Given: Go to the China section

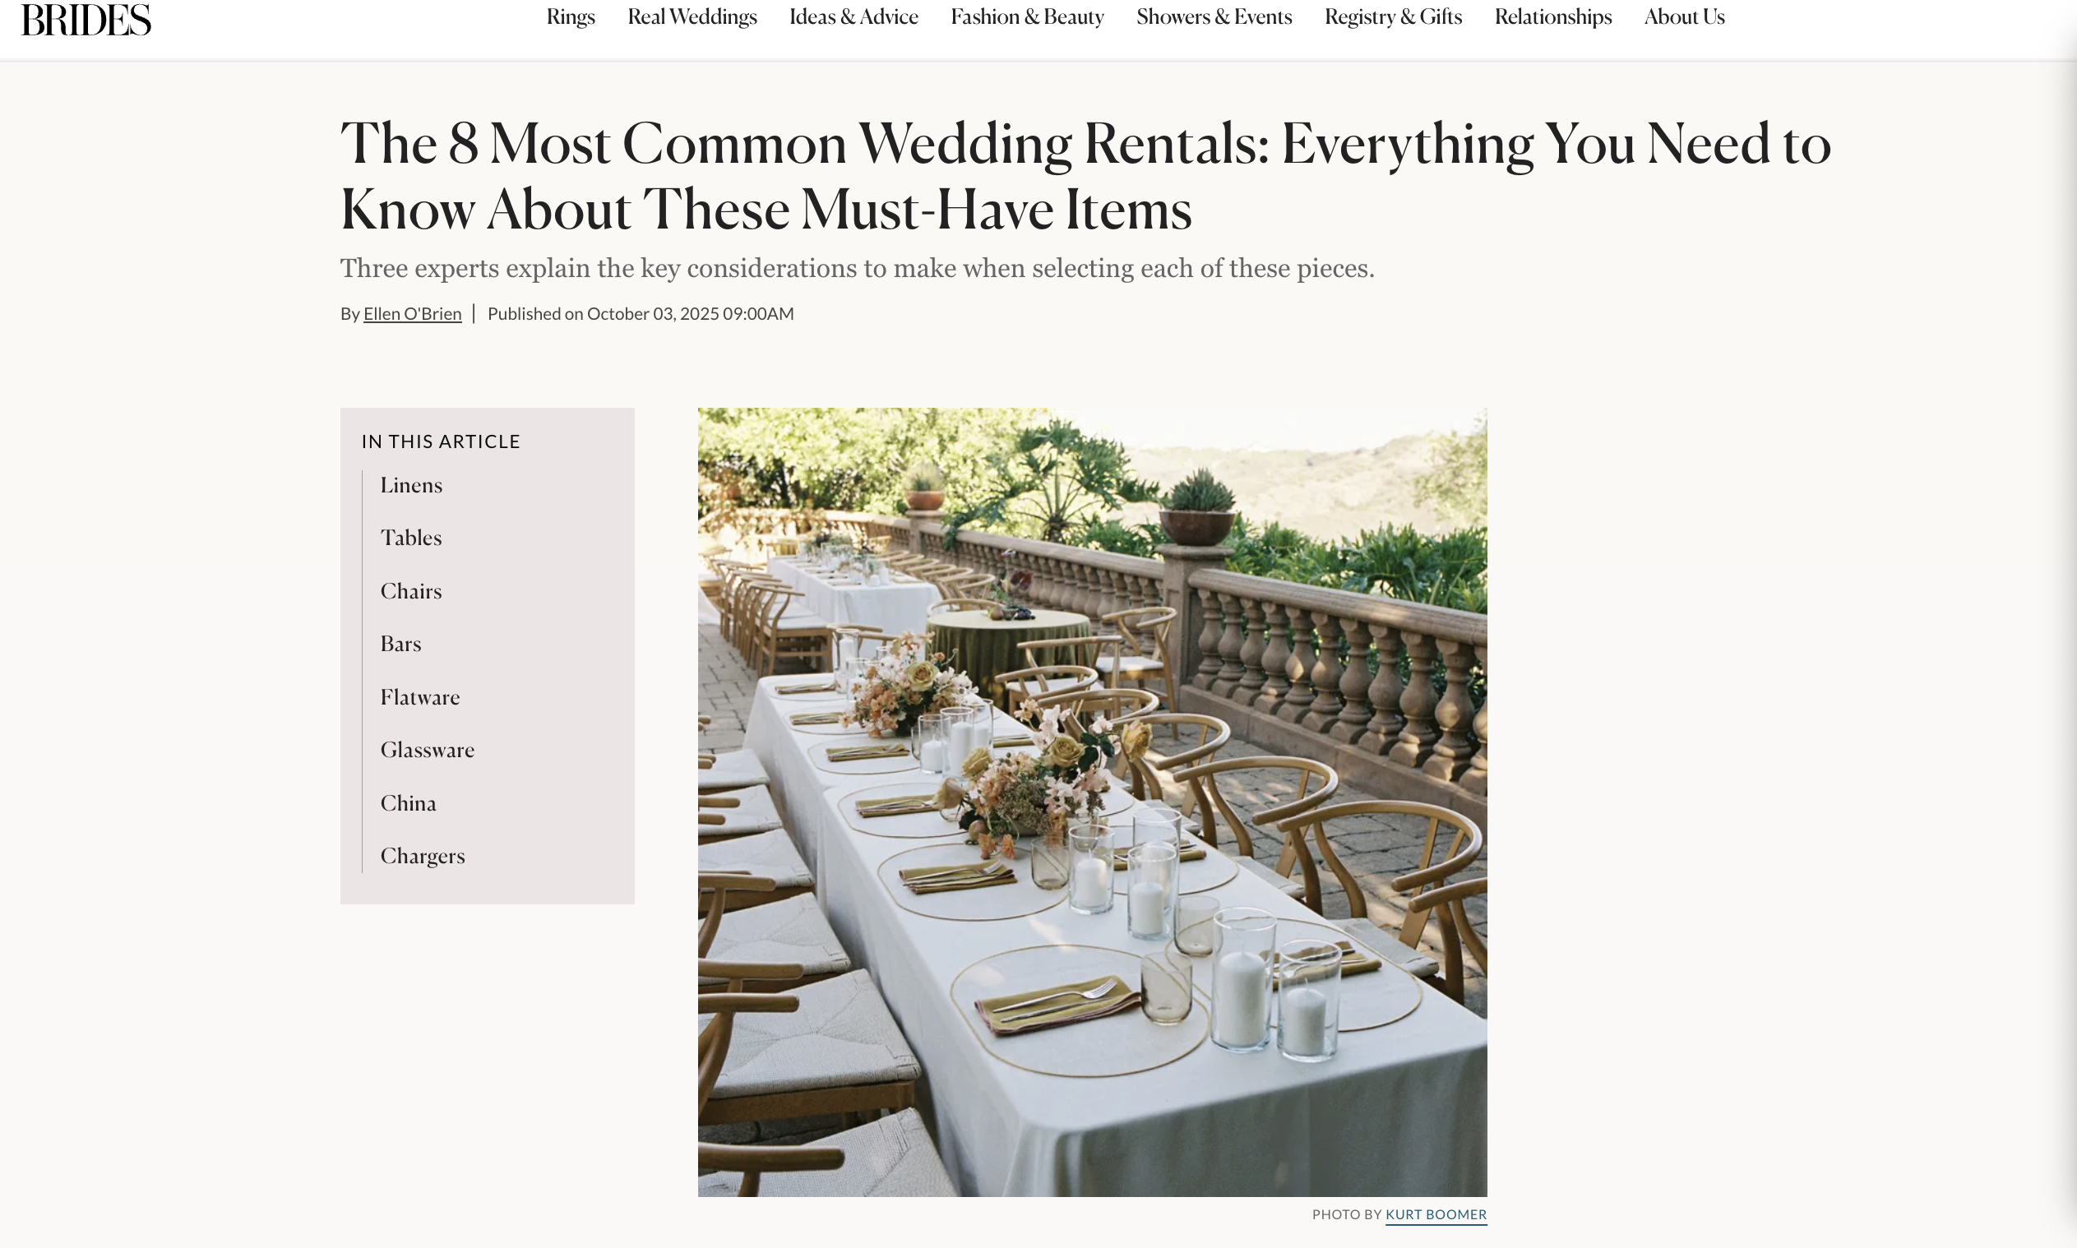Looking at the screenshot, I should coord(408,803).
